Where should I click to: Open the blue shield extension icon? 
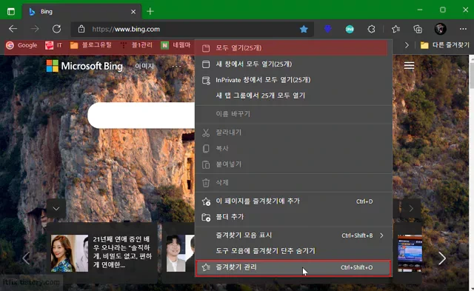(x=327, y=29)
